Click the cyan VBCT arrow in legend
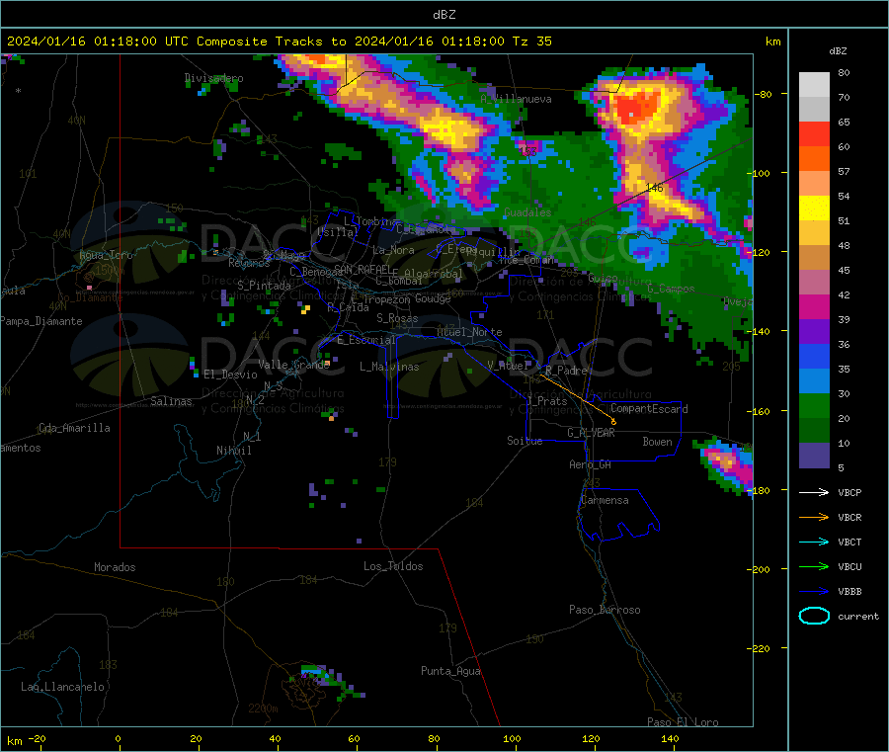Screen dimensions: 889x752 point(814,542)
